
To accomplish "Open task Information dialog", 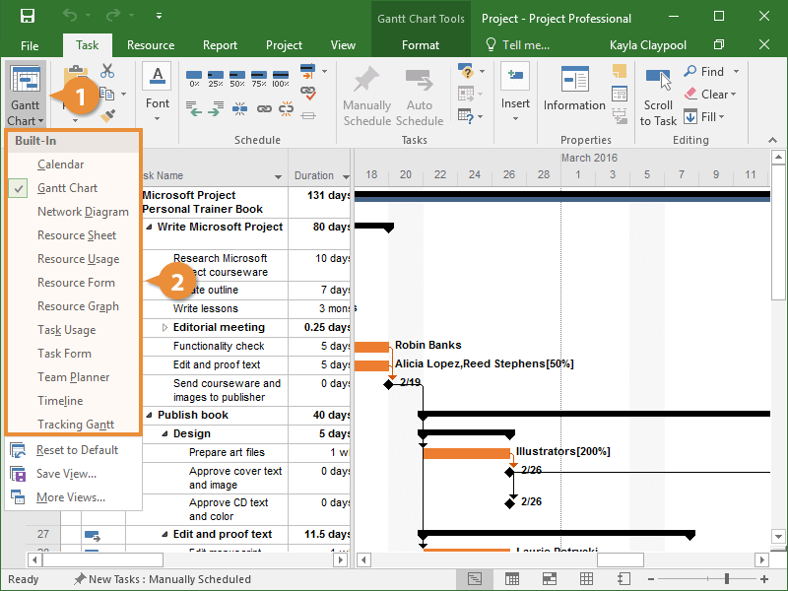I will click(574, 90).
